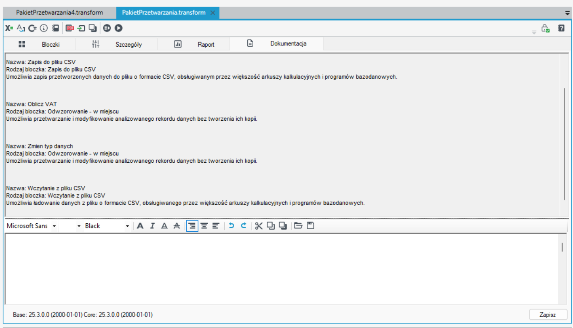
Task: Switch to the Bloczki tab
Action: click(x=39, y=44)
